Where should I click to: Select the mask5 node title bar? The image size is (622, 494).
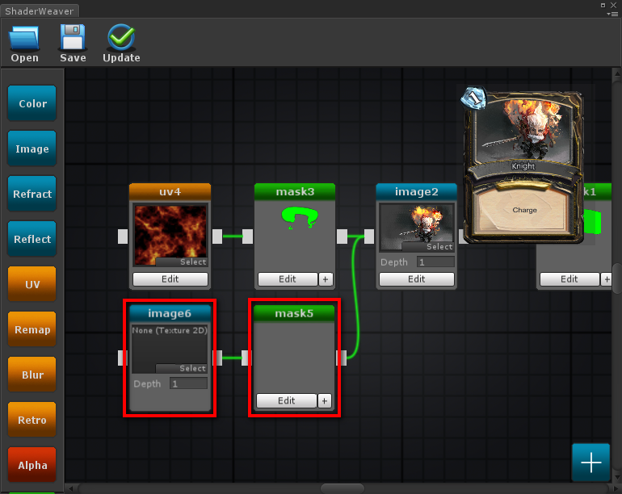pyautogui.click(x=294, y=313)
